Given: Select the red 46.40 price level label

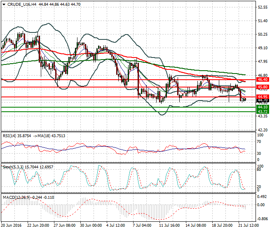Looking at the screenshot, I should pyautogui.click(x=263, y=80).
